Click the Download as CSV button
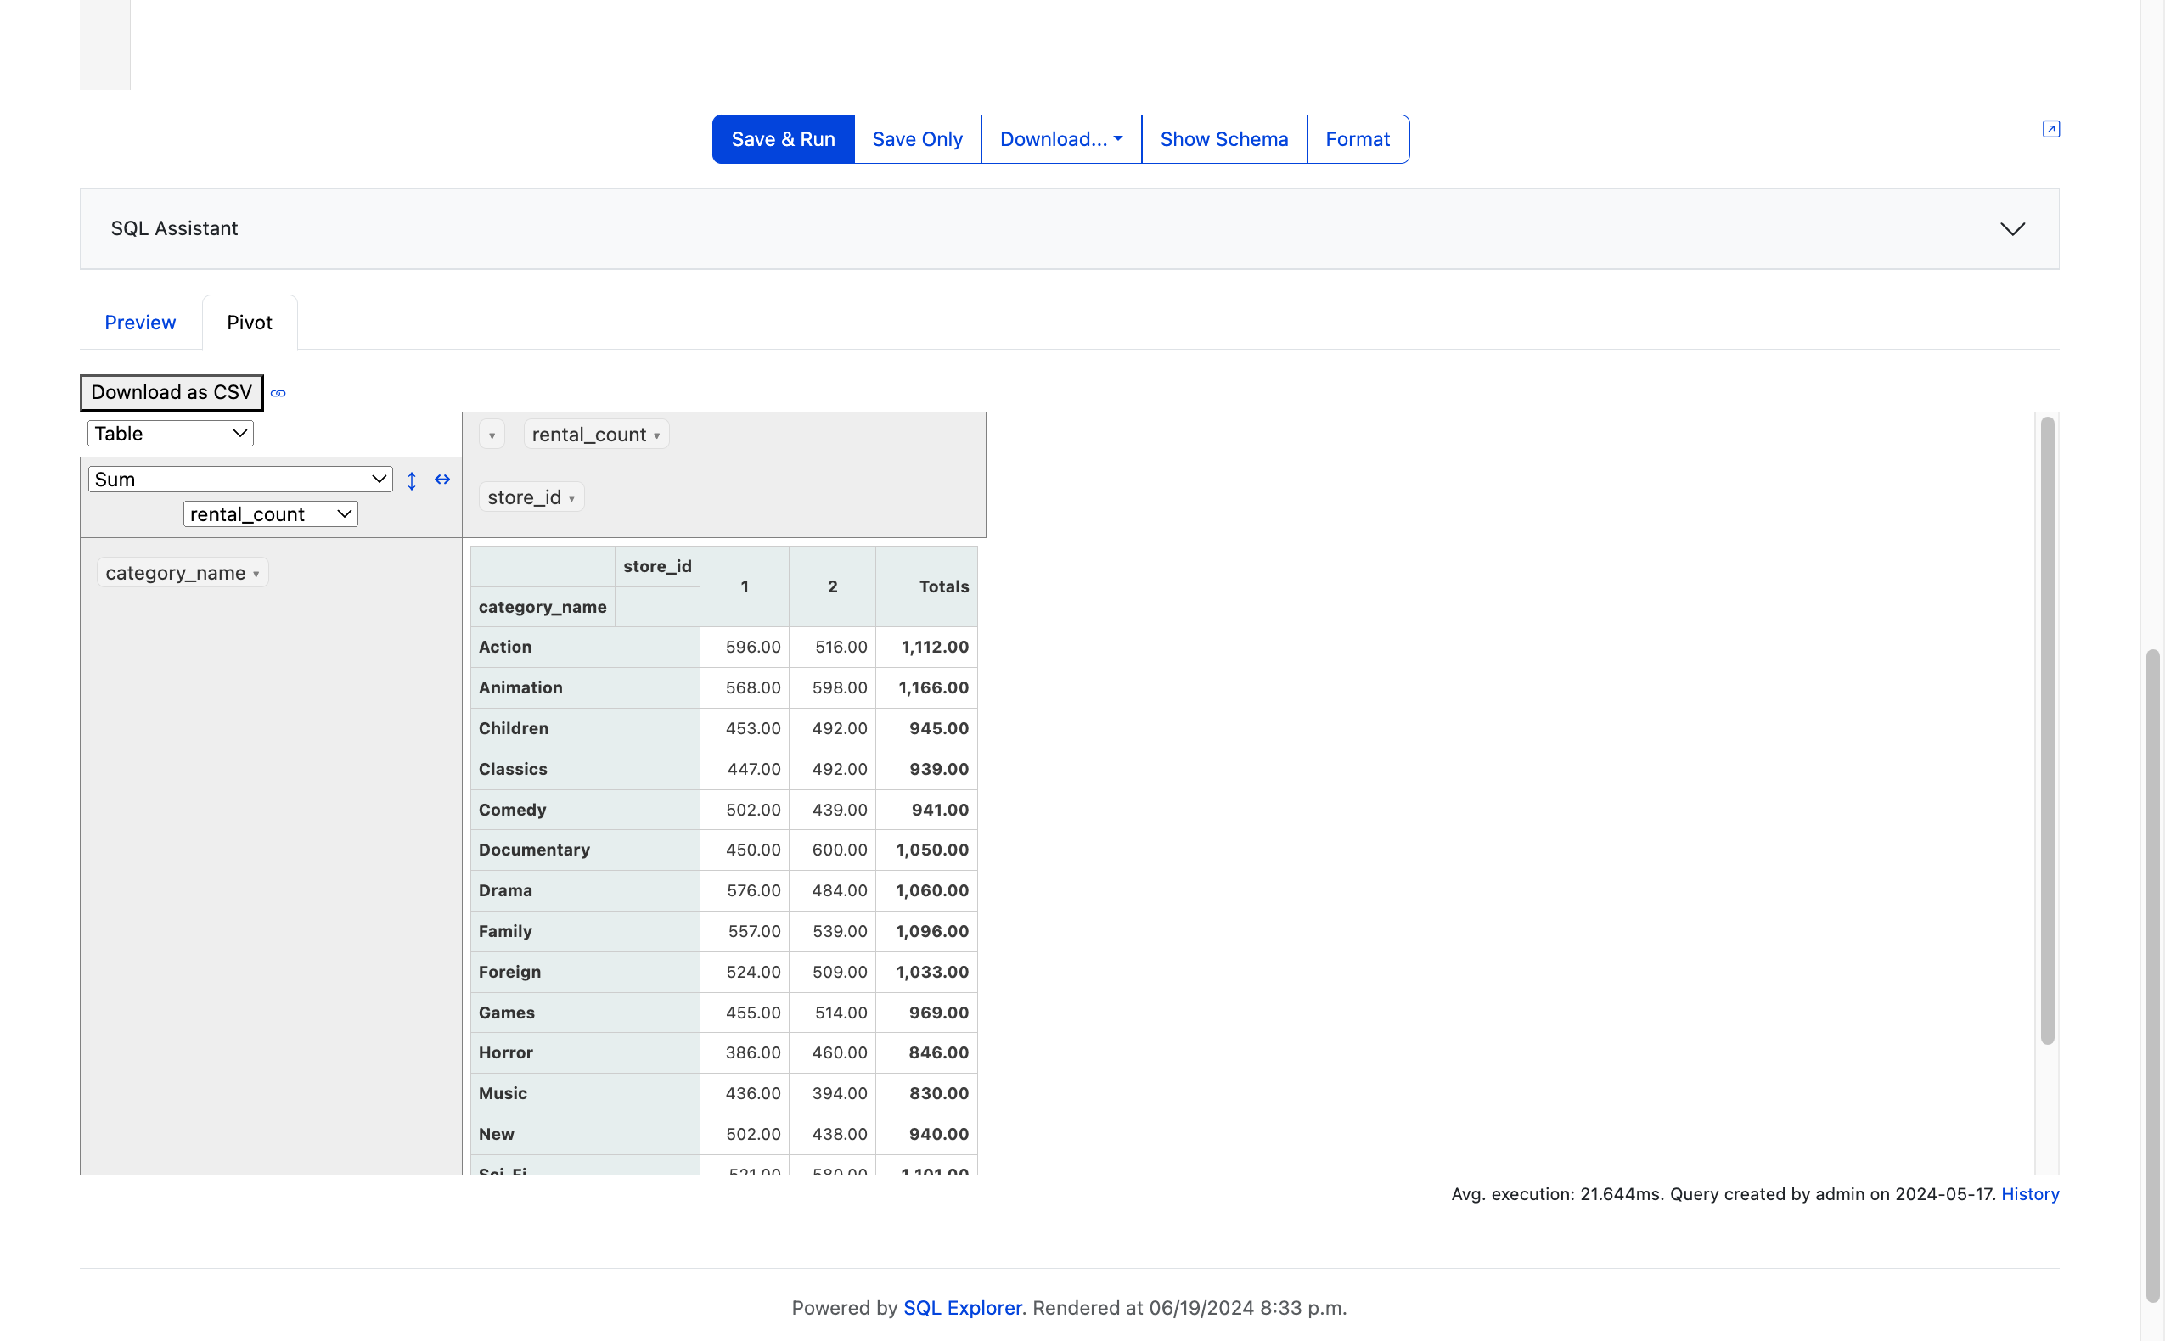This screenshot has height=1341, width=2165. click(x=172, y=391)
